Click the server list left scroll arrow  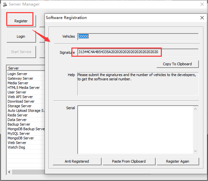[x=9, y=172]
